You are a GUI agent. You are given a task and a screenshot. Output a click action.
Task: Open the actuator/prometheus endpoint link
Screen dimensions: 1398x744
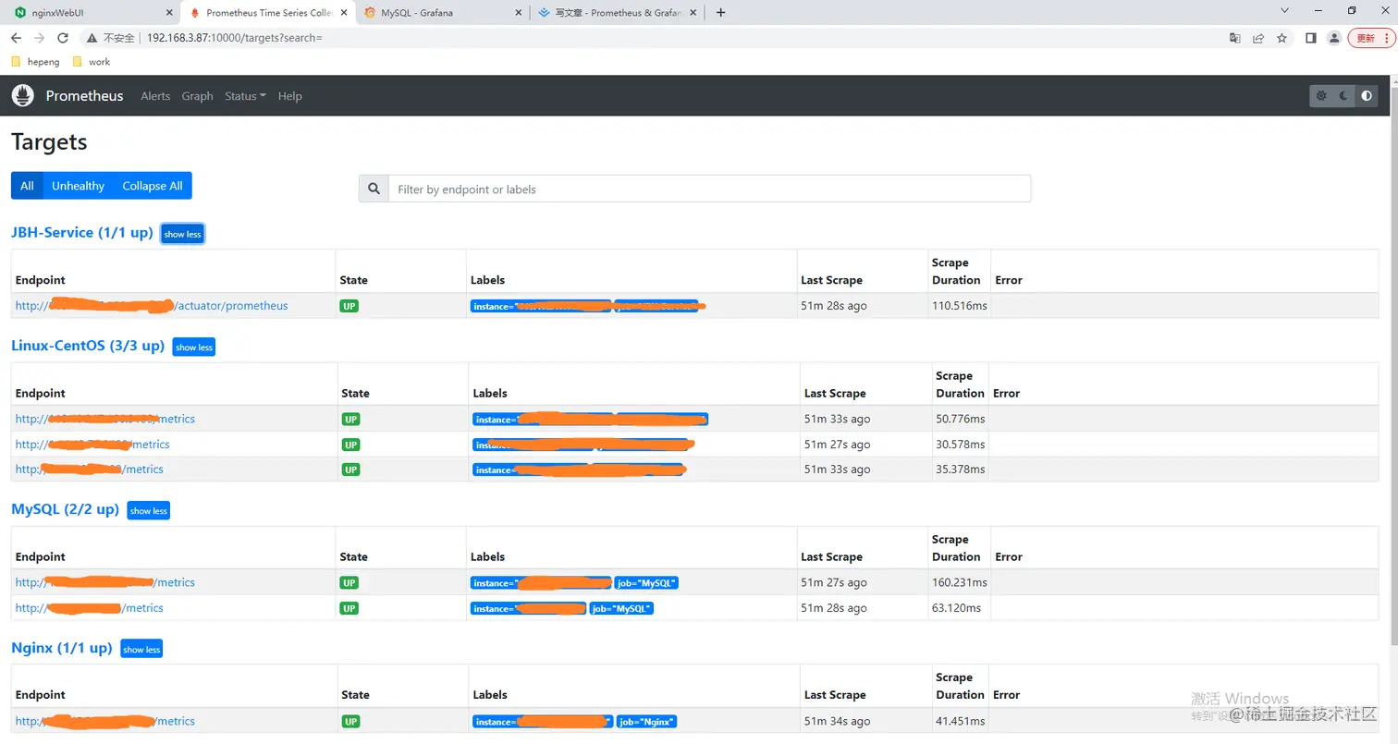pos(152,306)
